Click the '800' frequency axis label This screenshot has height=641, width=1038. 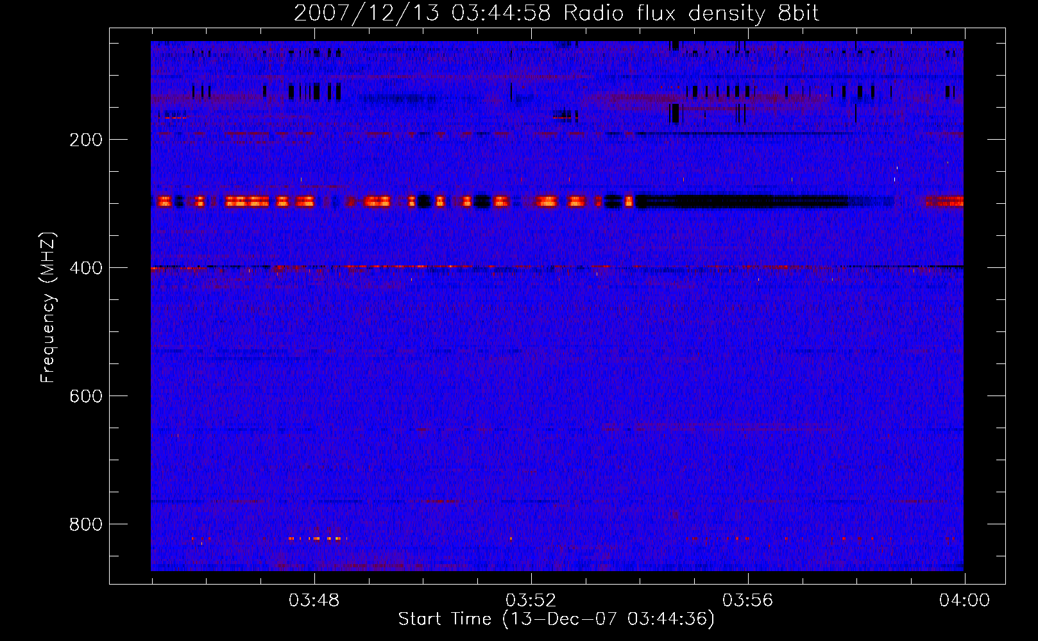pyautogui.click(x=86, y=524)
